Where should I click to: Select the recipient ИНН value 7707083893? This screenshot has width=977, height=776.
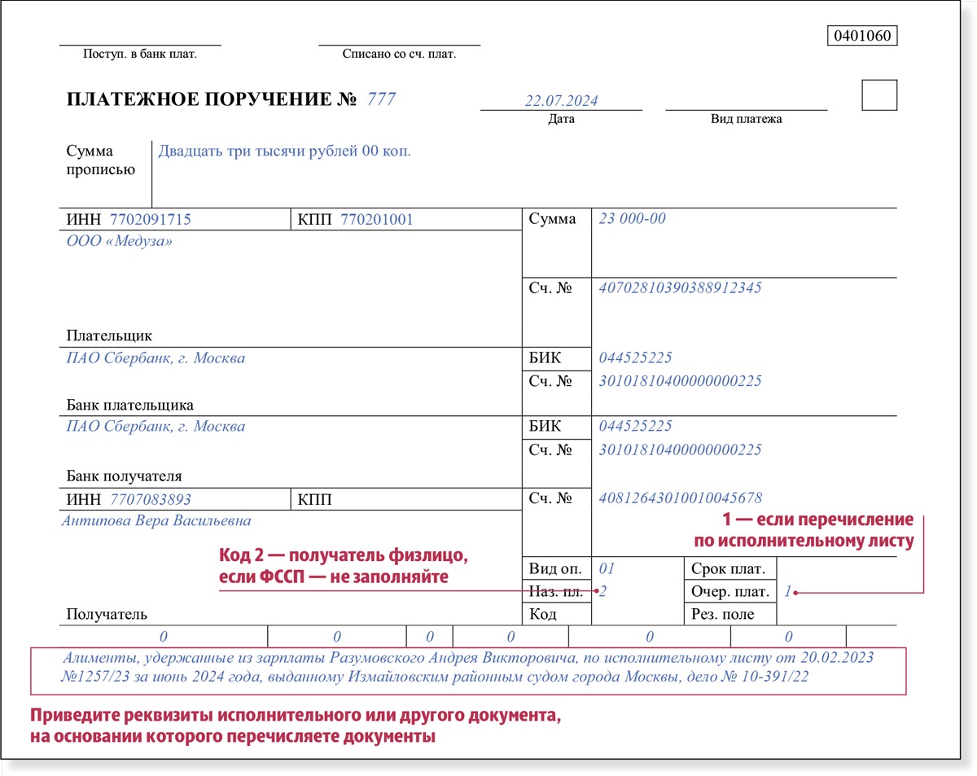[151, 499]
